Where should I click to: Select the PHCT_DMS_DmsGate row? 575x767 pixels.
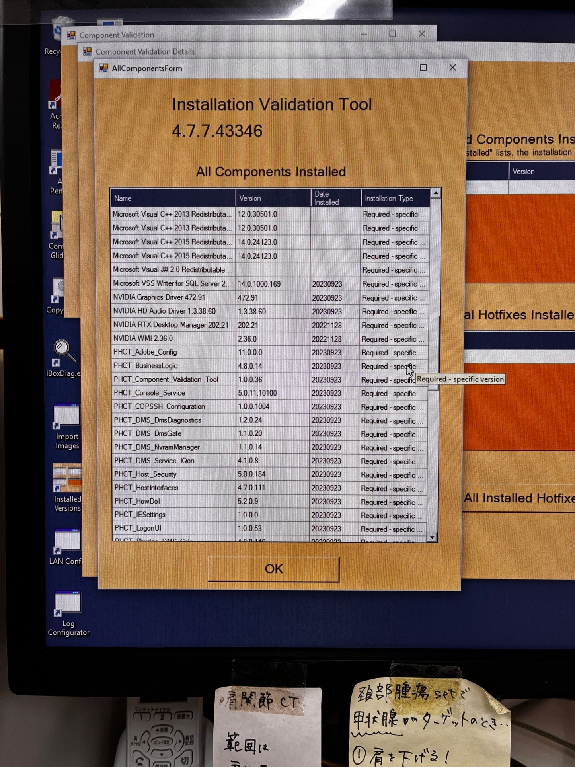click(270, 434)
